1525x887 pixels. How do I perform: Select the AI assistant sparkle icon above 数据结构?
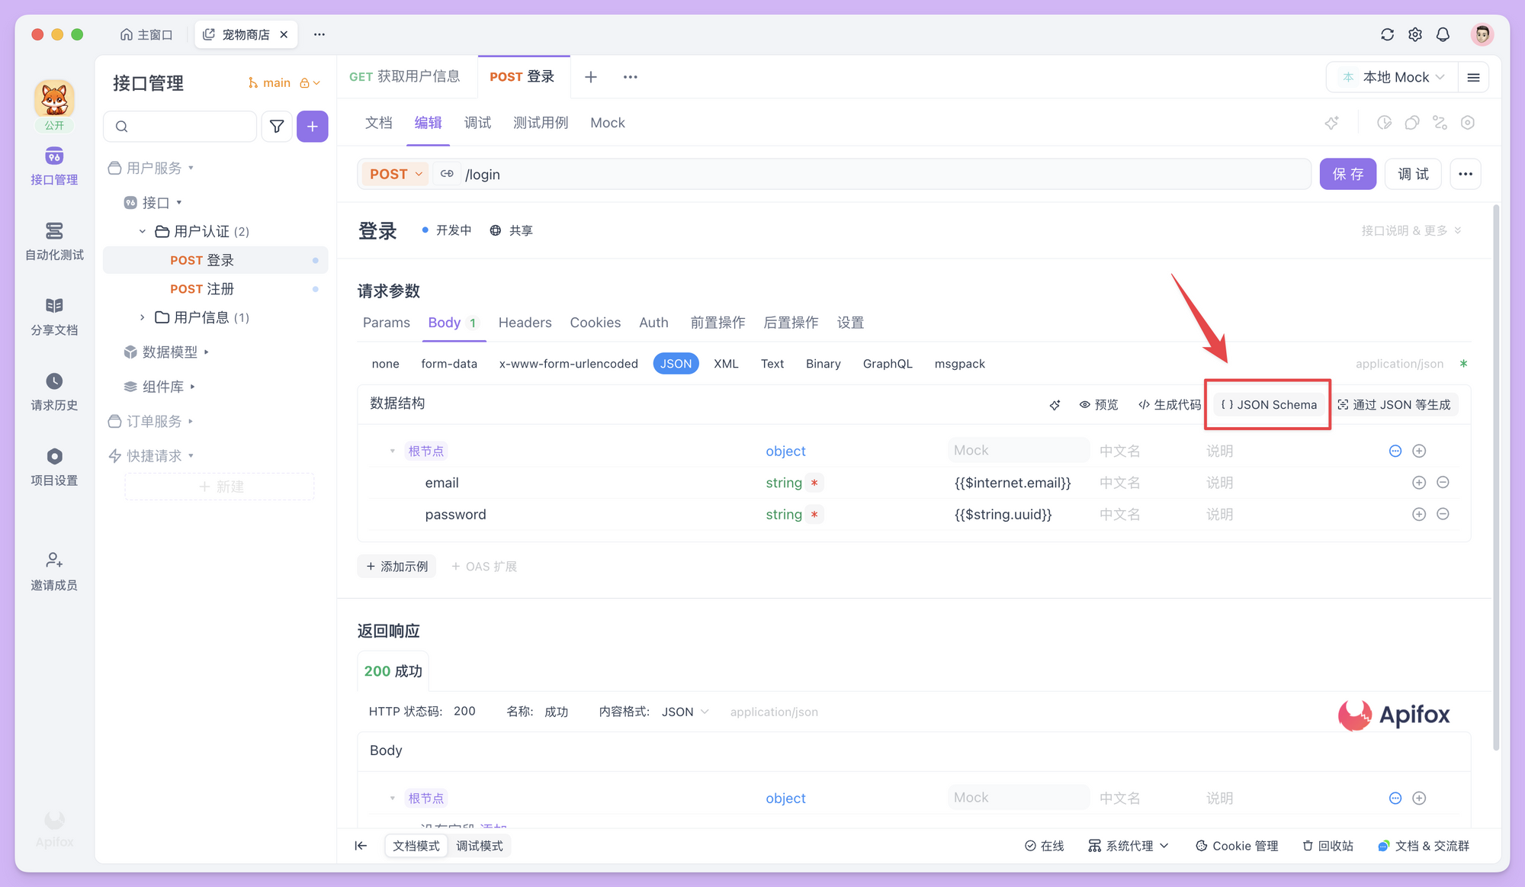[1055, 404]
